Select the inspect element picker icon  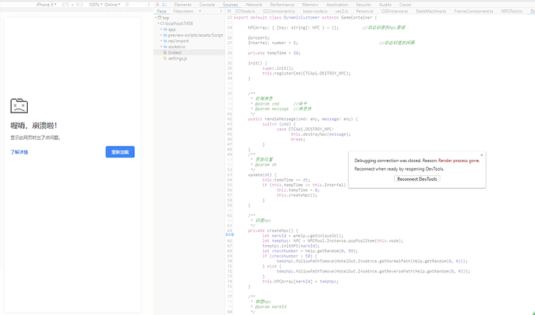(158, 5)
